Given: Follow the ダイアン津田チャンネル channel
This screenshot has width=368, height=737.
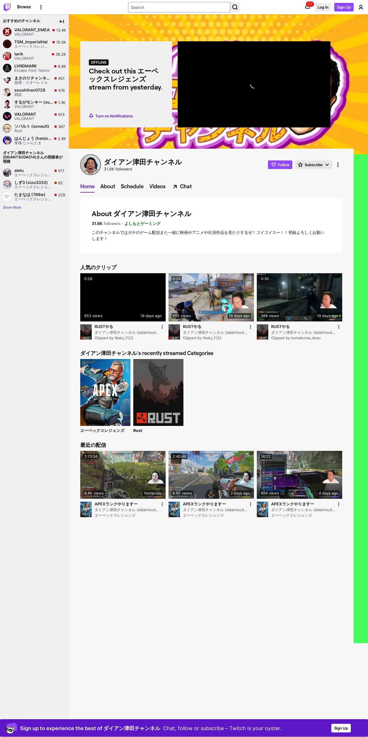Looking at the screenshot, I should coord(280,165).
